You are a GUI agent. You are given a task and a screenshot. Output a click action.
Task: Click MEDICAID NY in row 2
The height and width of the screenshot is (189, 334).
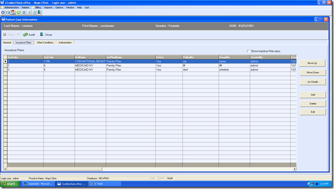(90, 65)
